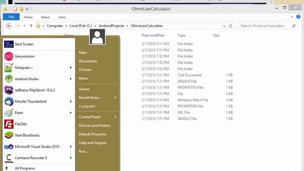Open Music from start menu
The height and width of the screenshot is (171, 304).
click(x=84, y=78)
